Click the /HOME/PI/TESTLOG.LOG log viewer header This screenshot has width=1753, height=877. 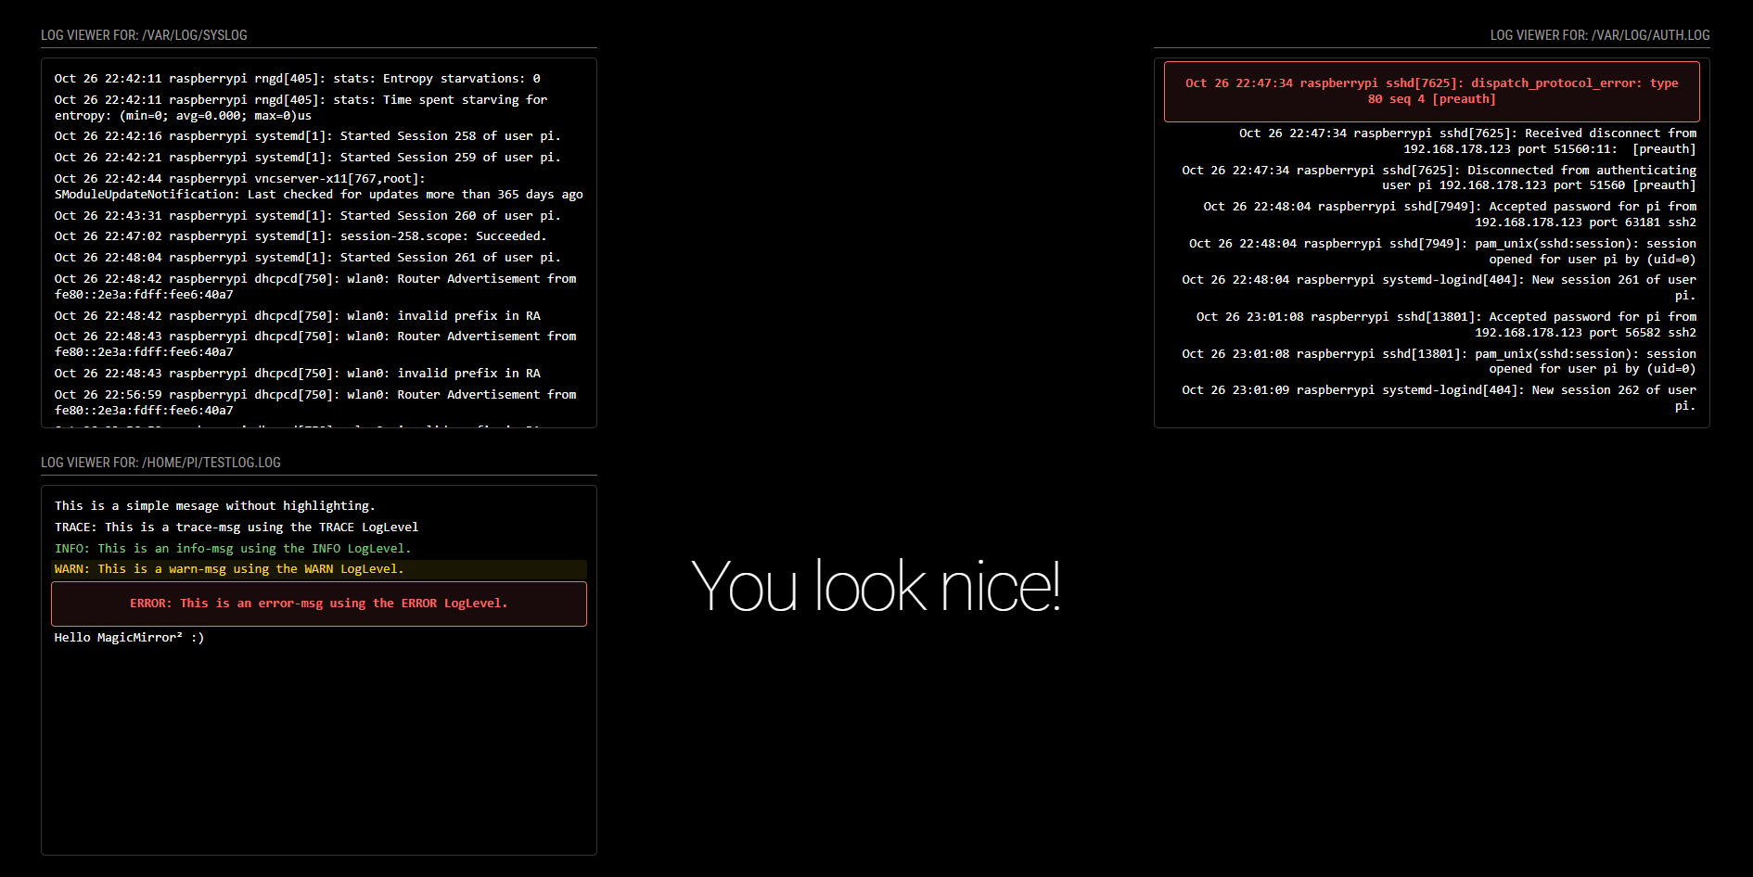tap(160, 463)
